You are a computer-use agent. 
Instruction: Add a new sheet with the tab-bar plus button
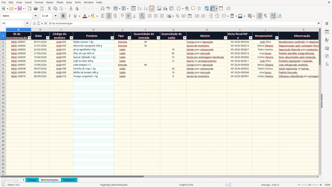point(23,180)
